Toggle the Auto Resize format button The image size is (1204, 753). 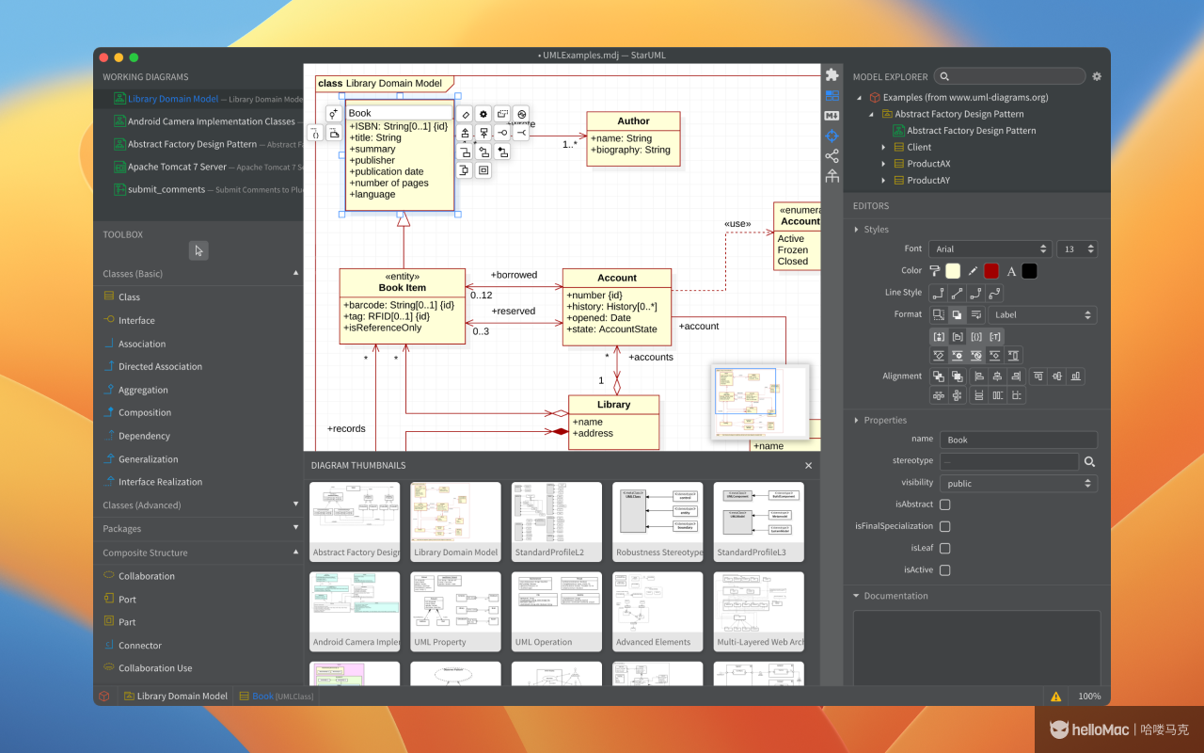coord(939,314)
